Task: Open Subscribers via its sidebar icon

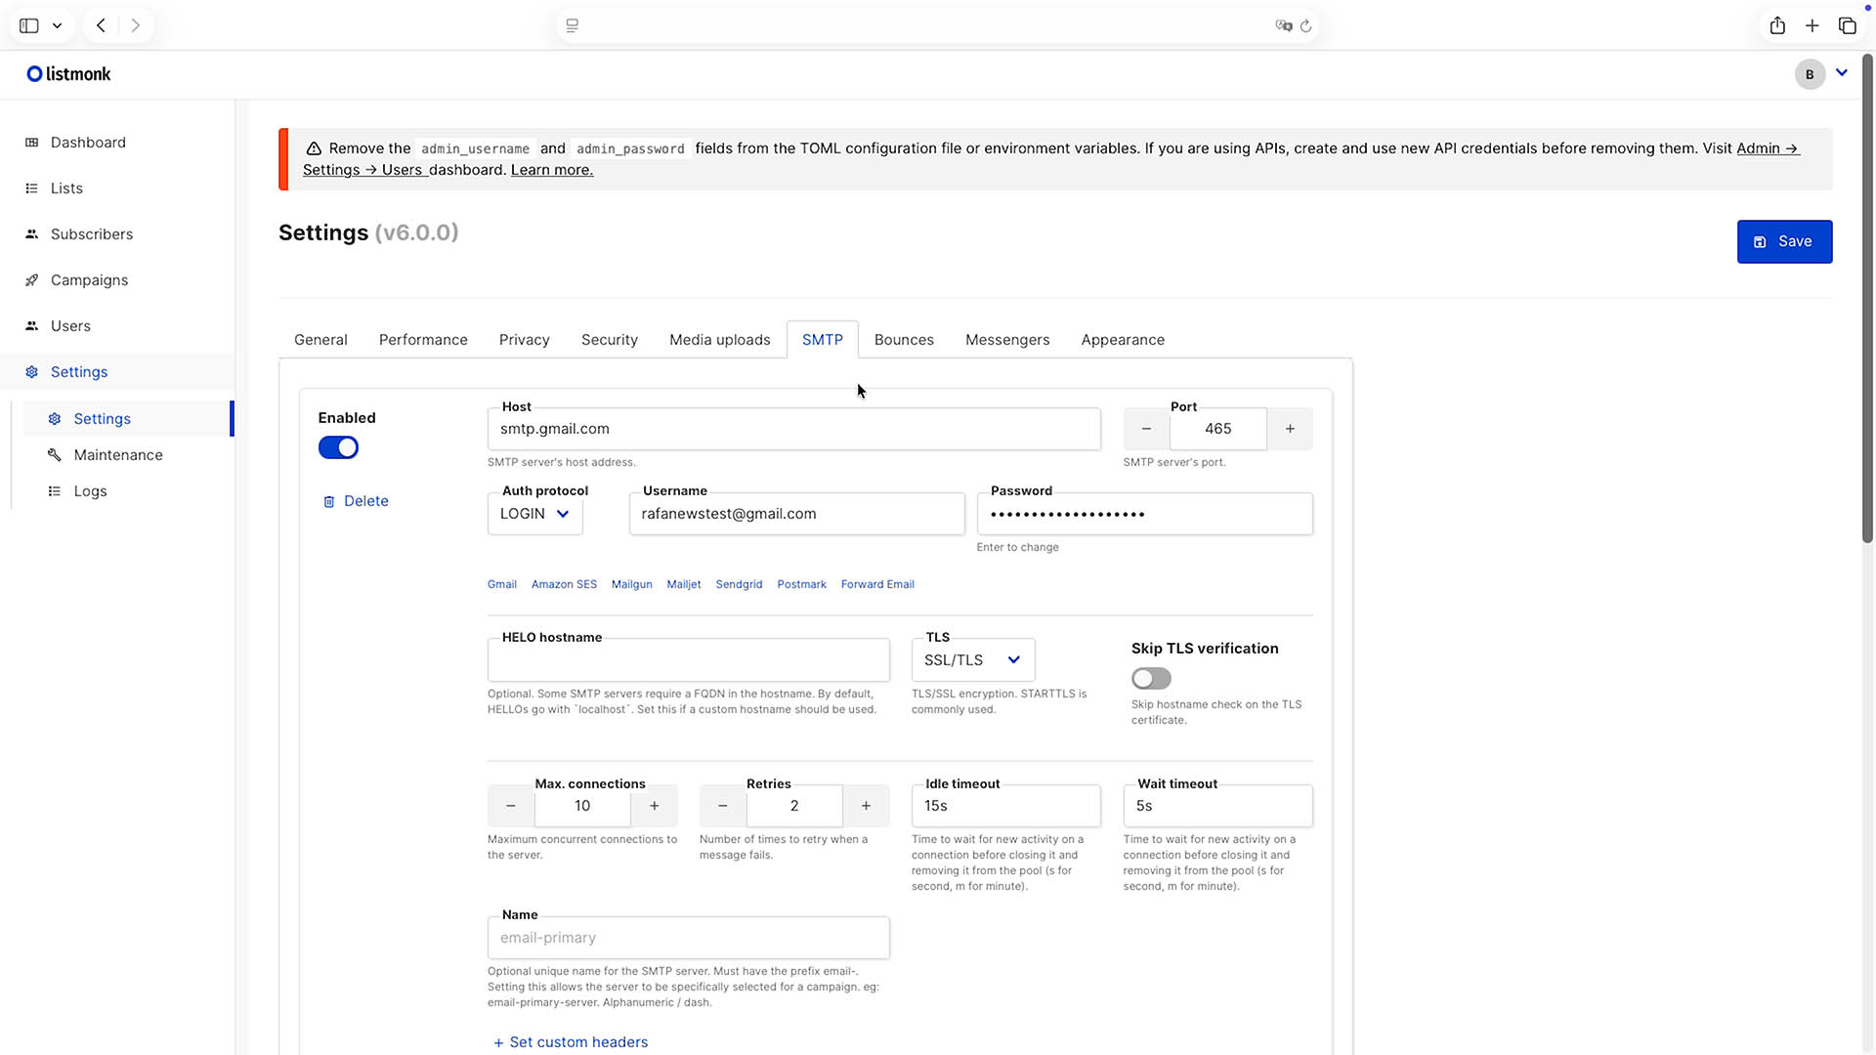Action: pos(32,233)
